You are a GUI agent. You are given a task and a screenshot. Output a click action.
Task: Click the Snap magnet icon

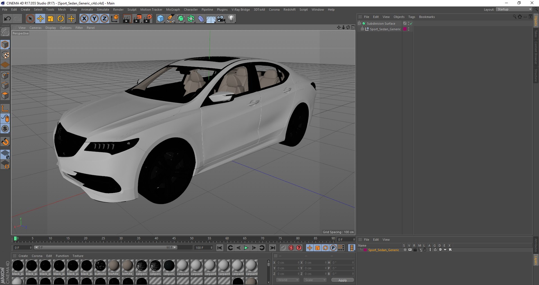click(5, 142)
